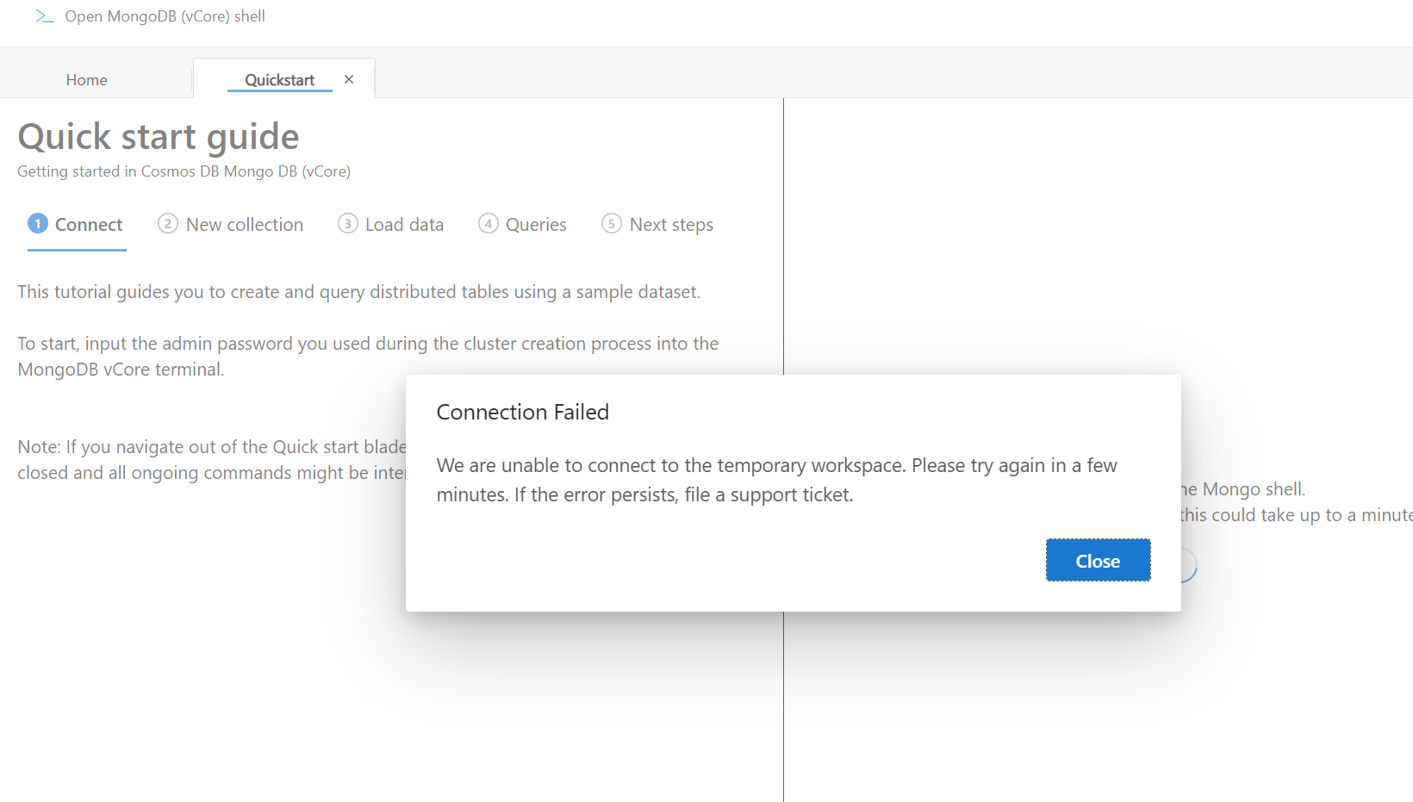Click the loading spinner near the Mongo shell text
Screen dimensions: 1413x802
click(1183, 565)
